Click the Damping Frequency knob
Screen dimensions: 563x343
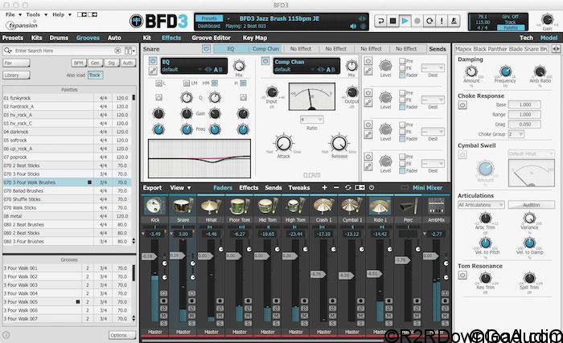505,71
